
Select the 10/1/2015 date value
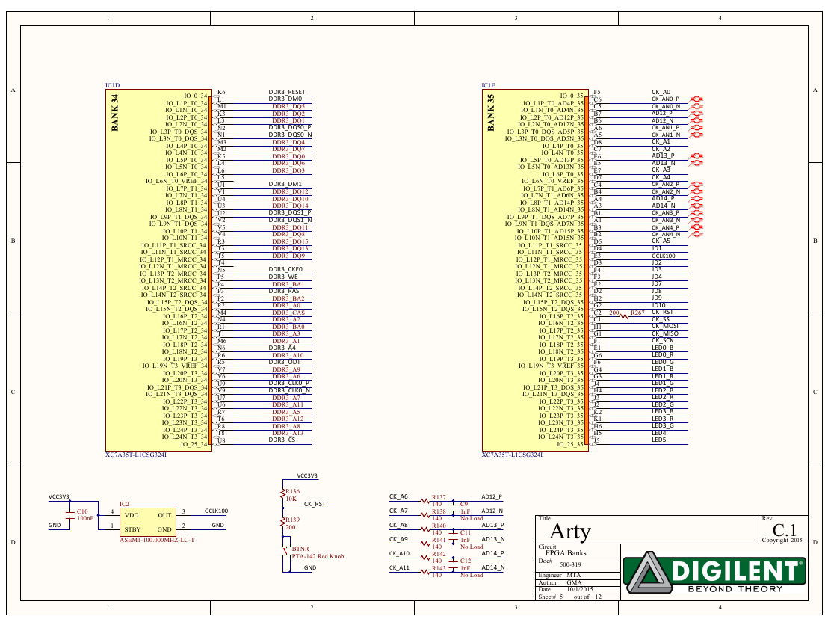[x=580, y=590]
